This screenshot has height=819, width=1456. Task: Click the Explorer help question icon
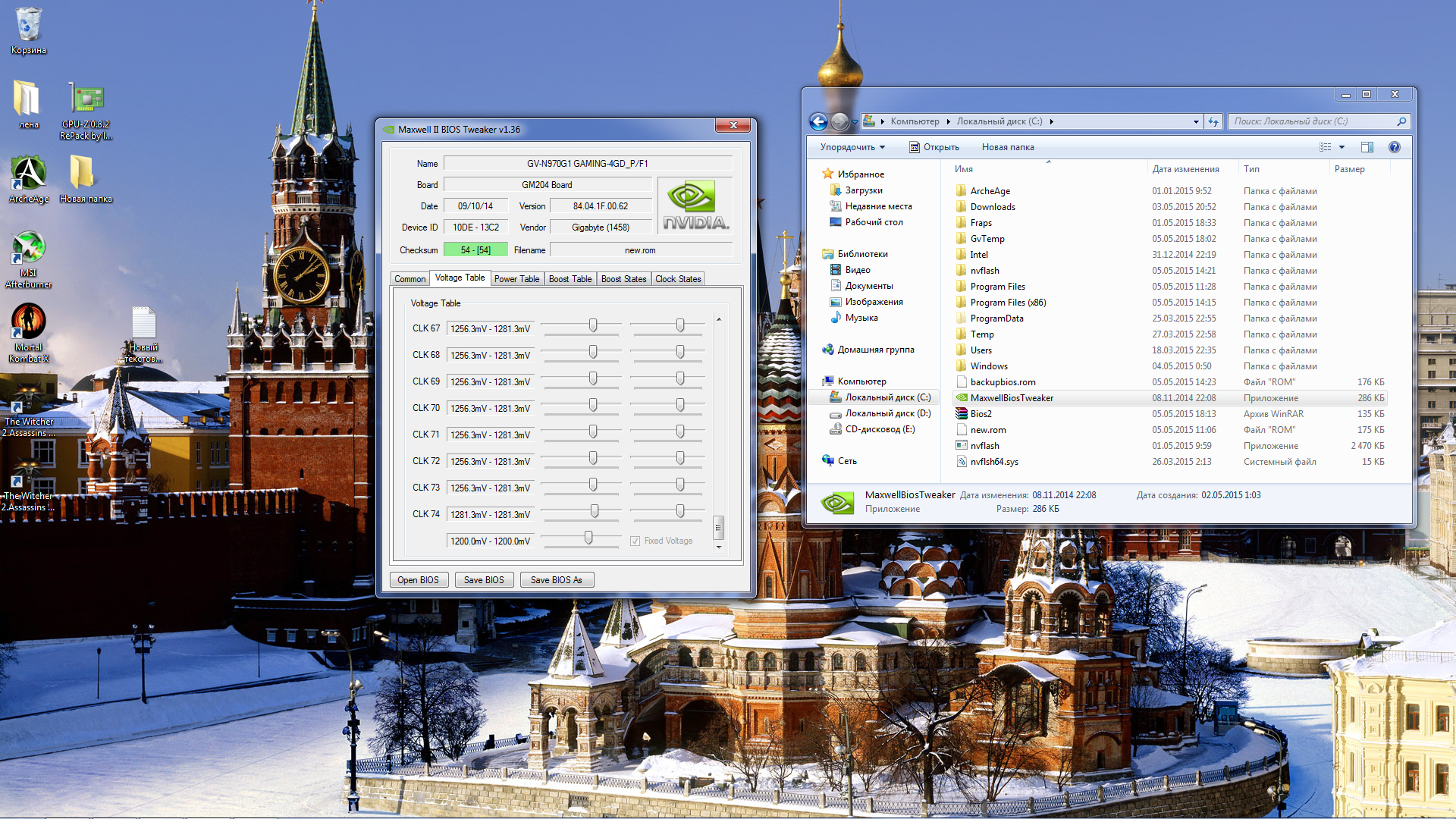1394,147
